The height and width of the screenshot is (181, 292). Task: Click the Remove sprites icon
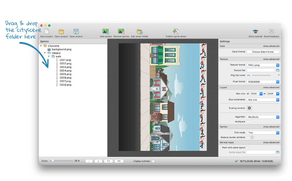[121, 31]
